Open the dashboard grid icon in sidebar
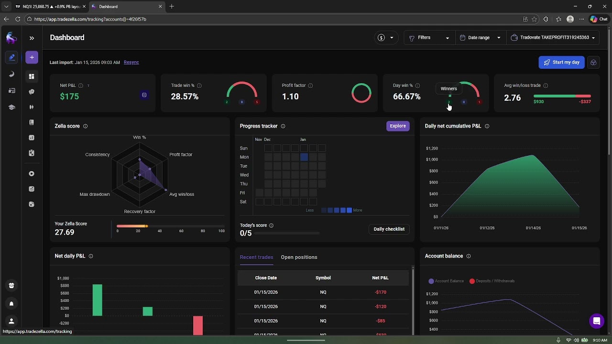Viewport: 612px width, 344px height. (32, 76)
